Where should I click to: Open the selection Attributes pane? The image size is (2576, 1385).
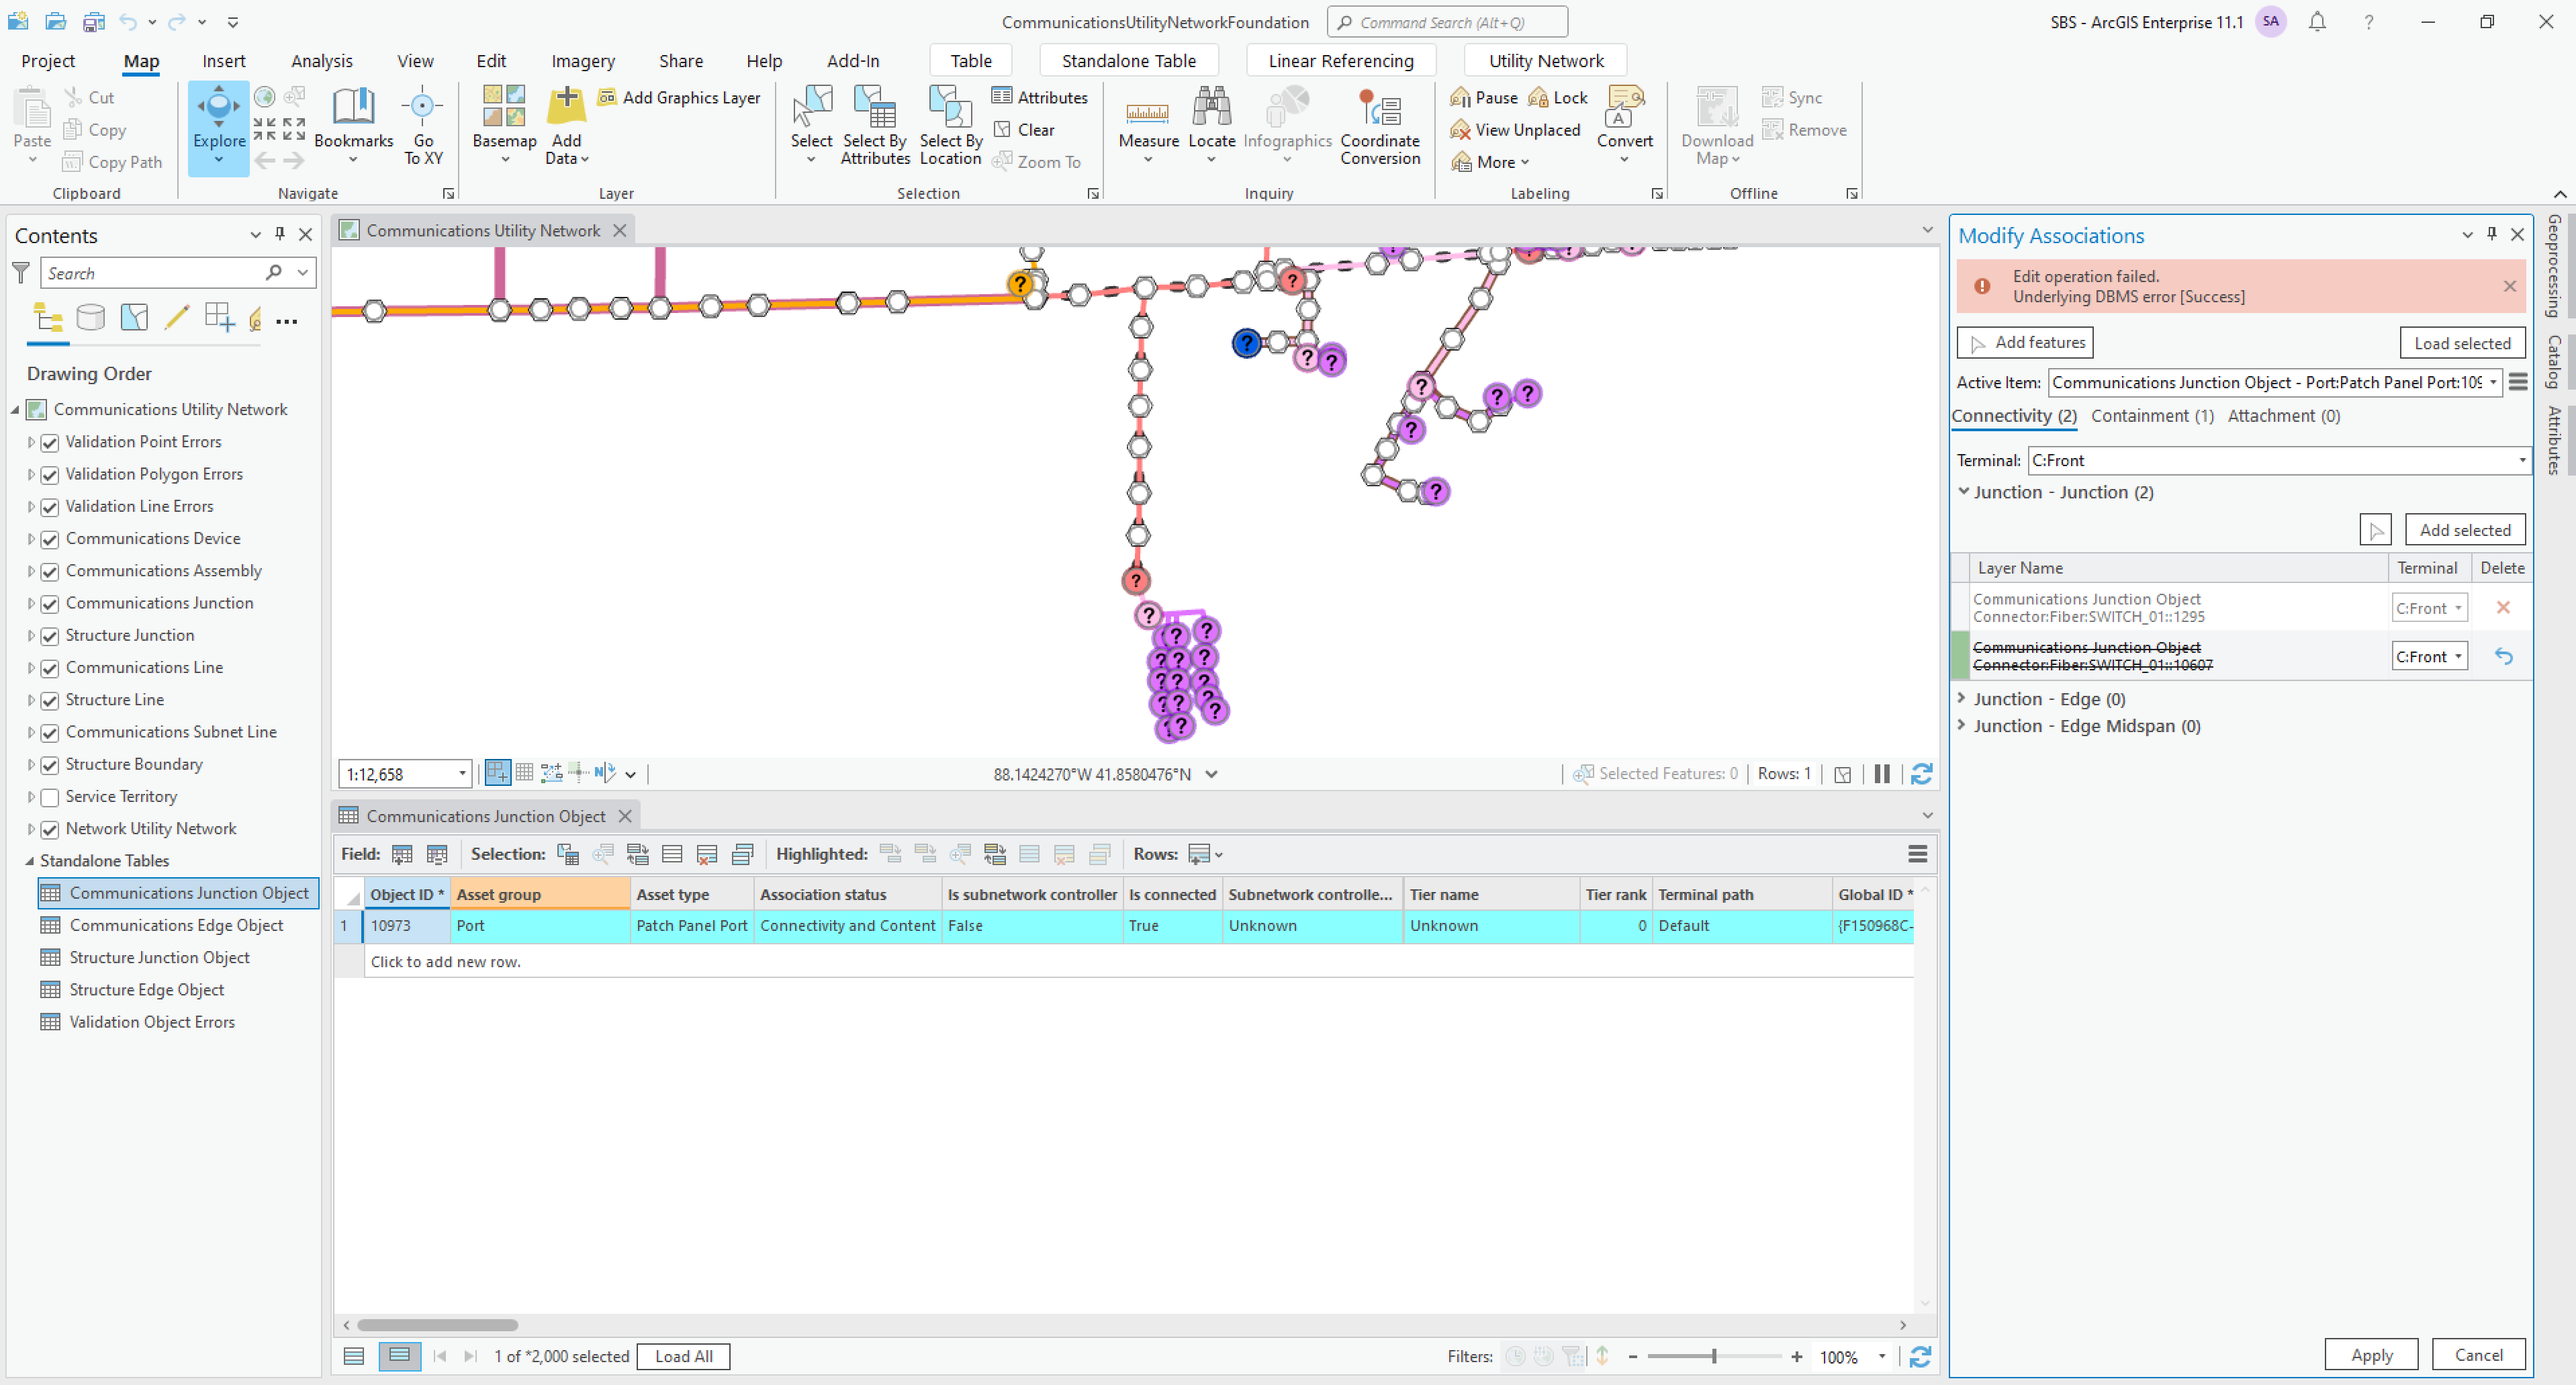click(x=1039, y=97)
